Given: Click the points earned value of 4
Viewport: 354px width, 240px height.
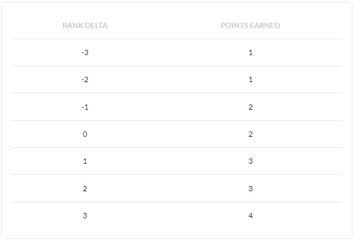Looking at the screenshot, I should (x=251, y=216).
